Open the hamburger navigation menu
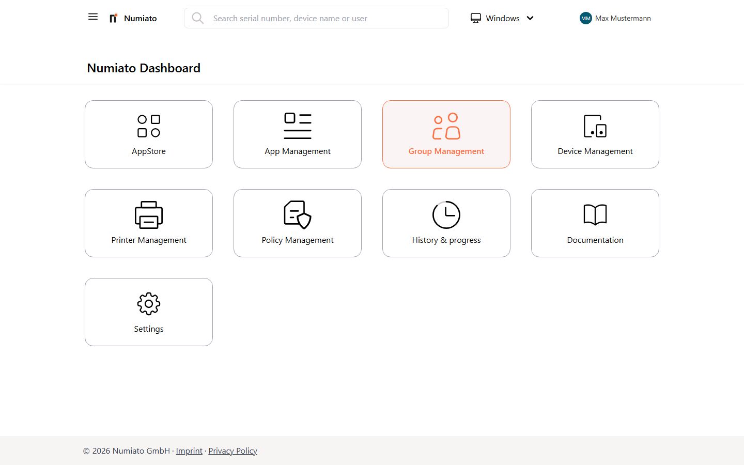 (x=92, y=17)
